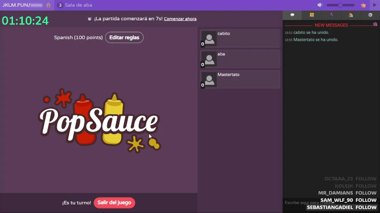Click the crown leader icon
The image size is (380, 213).
pyautogui.click(x=363, y=5)
